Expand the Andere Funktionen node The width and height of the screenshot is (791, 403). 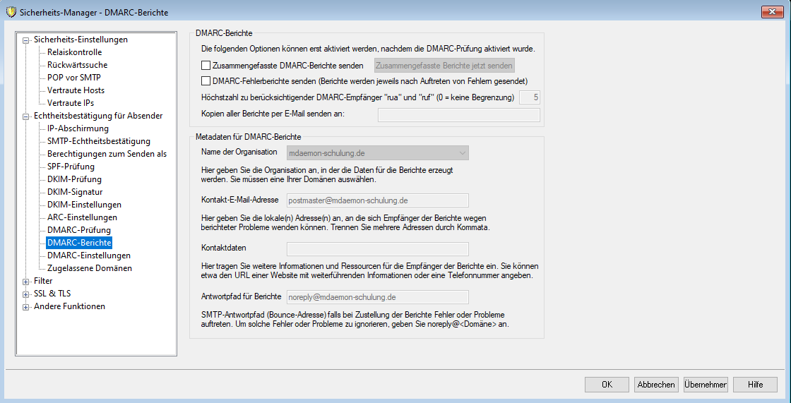27,307
